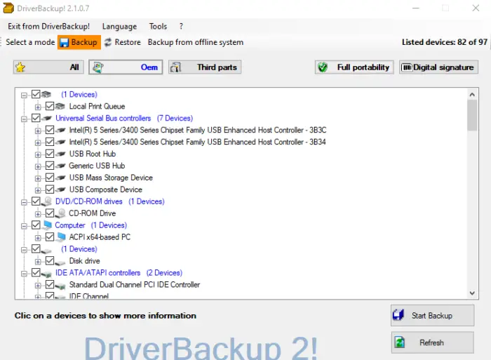The width and height of the screenshot is (491, 360).
Task: Click the CD-ROM Drive disc icon
Action: pyautogui.click(x=60, y=213)
